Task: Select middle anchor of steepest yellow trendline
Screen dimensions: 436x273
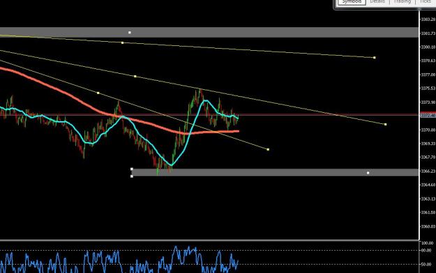Action: click(x=98, y=93)
